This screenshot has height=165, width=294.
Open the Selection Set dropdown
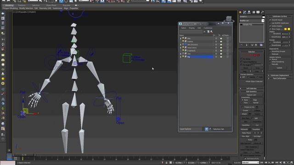point(222,129)
